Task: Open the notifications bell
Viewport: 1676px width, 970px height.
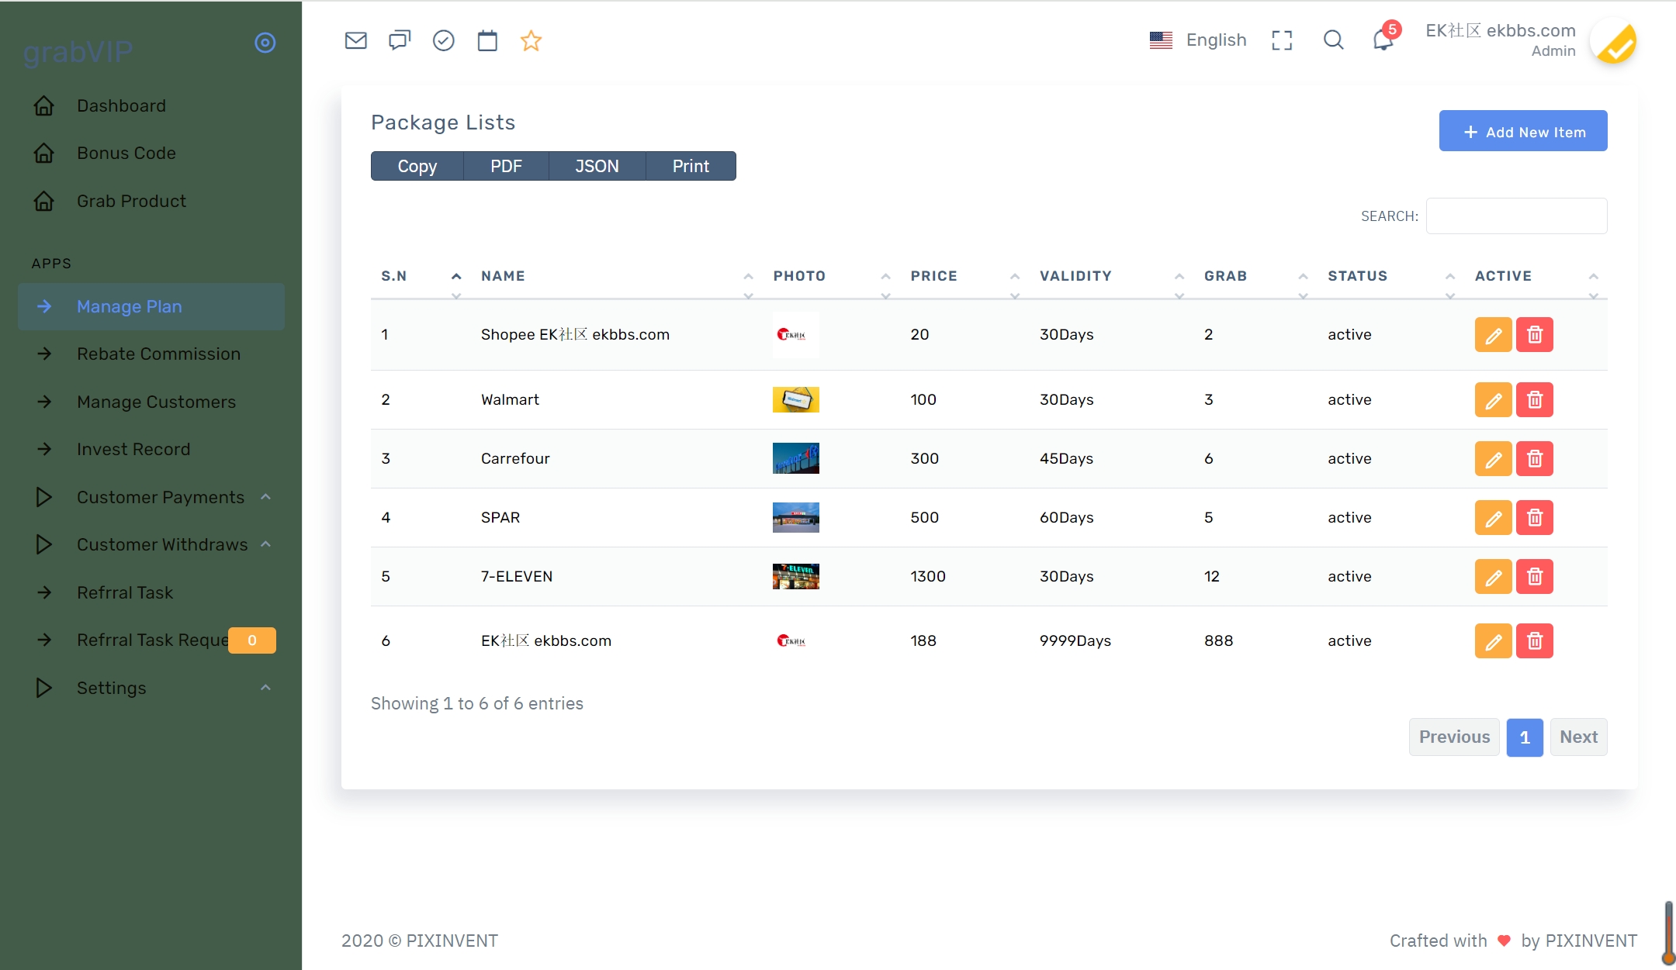Action: pos(1383,40)
